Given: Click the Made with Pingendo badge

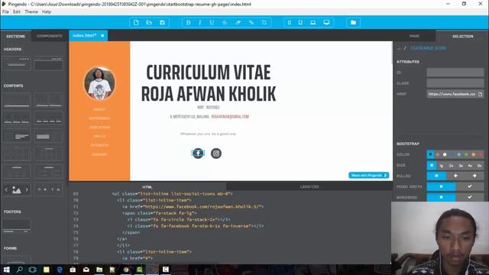Looking at the screenshot, I should point(368,175).
